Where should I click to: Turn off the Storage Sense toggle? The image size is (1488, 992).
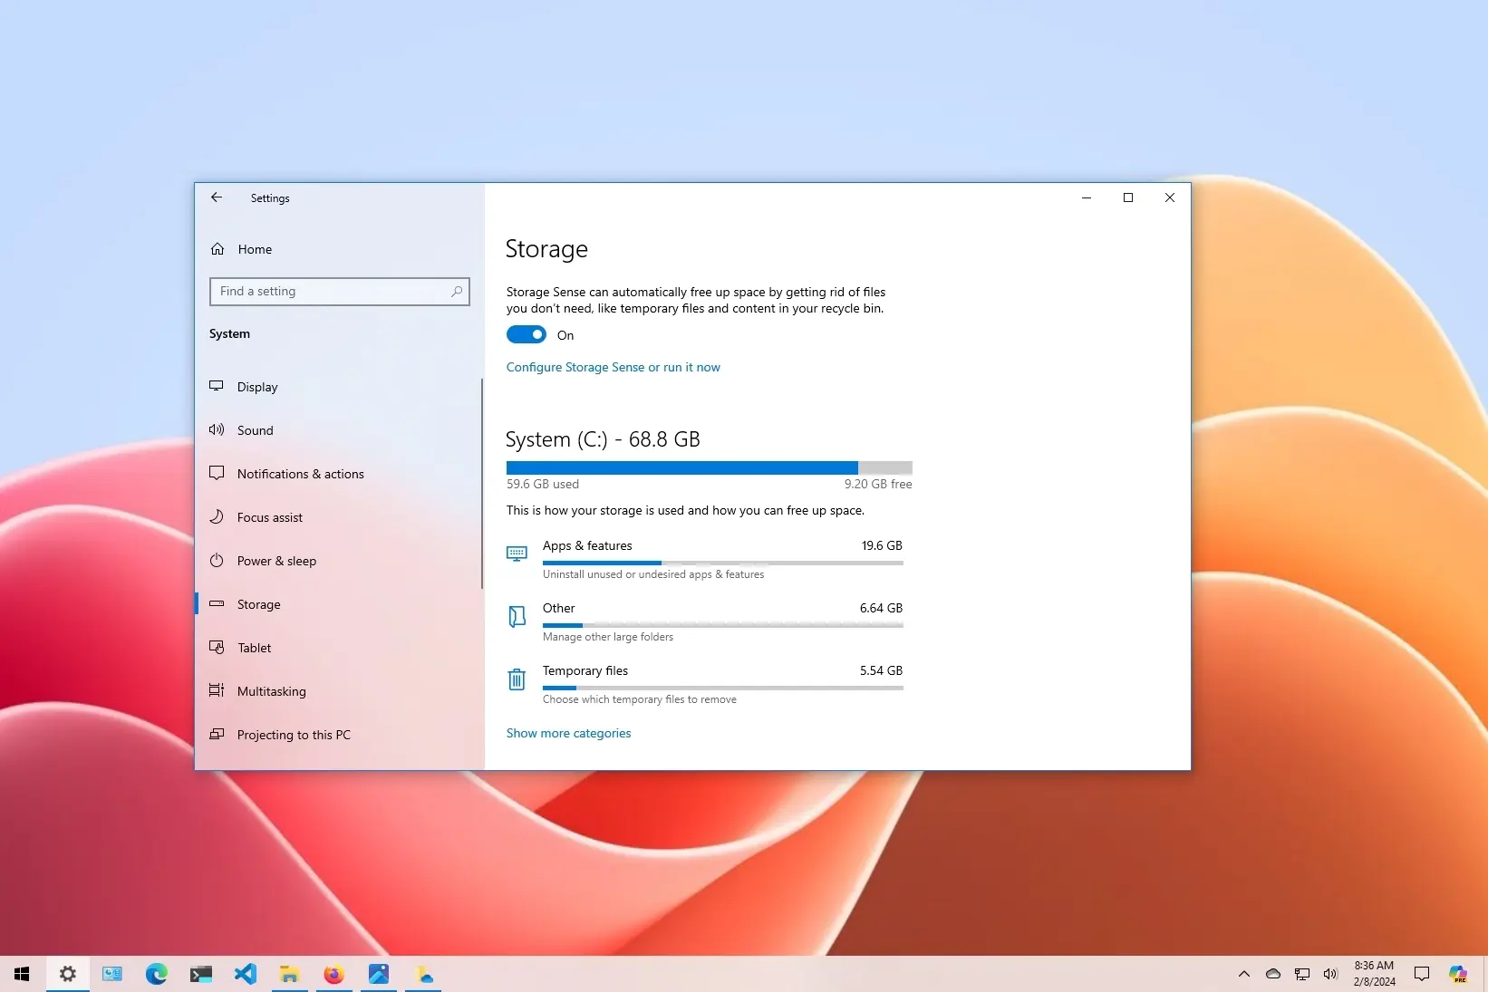(527, 334)
